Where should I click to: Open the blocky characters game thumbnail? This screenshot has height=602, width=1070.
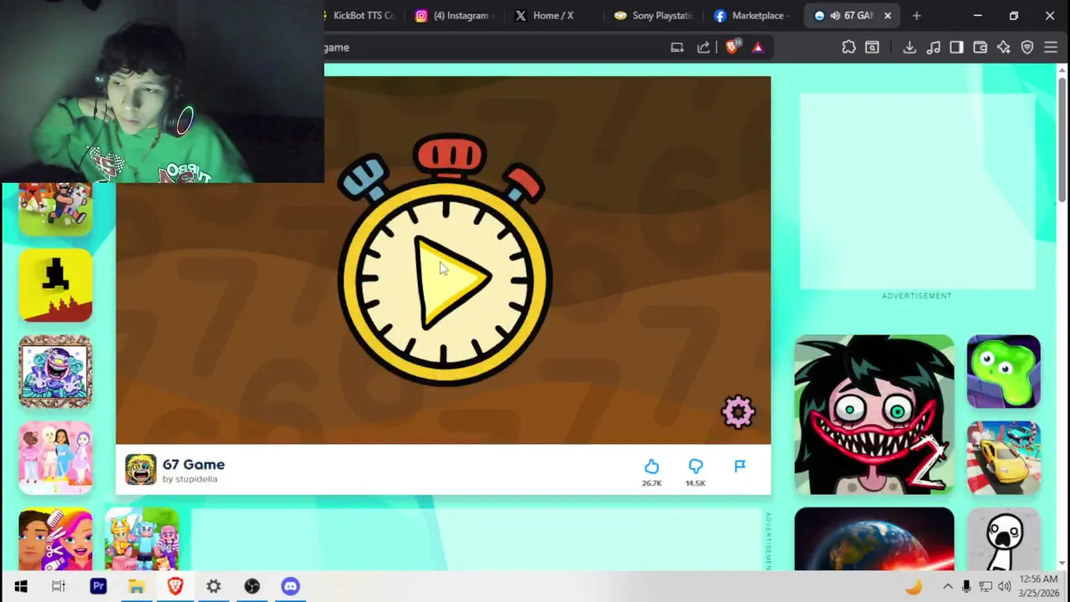pyautogui.click(x=142, y=539)
